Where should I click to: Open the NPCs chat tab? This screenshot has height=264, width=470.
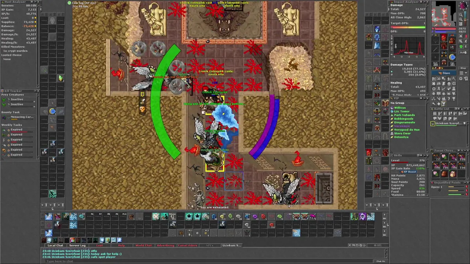click(x=210, y=245)
